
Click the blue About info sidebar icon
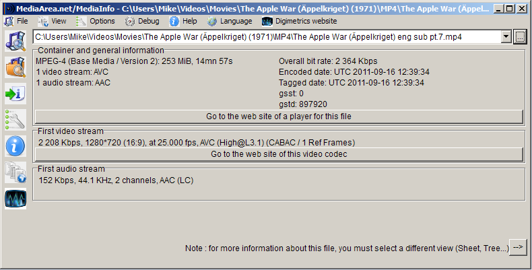pos(15,145)
